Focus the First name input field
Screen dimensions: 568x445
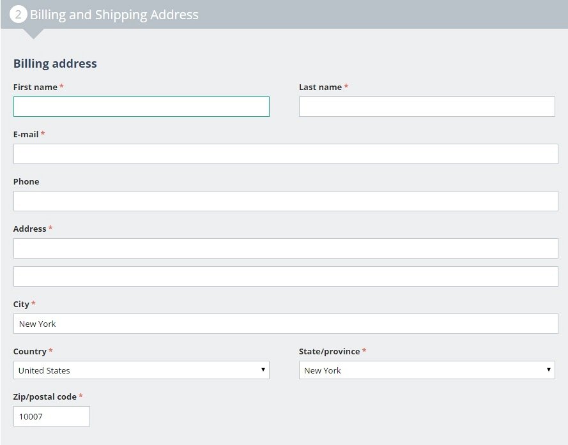tap(141, 107)
